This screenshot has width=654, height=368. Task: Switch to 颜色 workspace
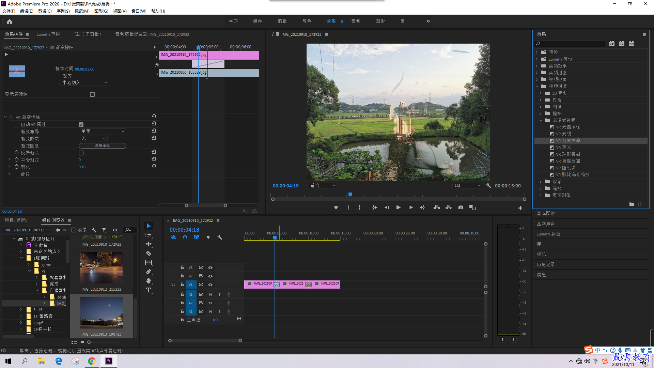tap(307, 21)
